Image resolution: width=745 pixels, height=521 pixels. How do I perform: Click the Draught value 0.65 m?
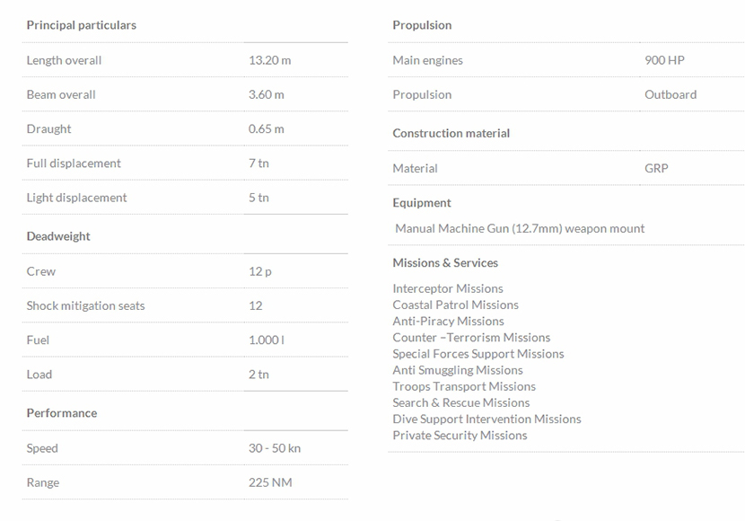click(266, 128)
